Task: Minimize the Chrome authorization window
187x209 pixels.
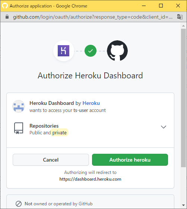Action: click(x=144, y=6)
